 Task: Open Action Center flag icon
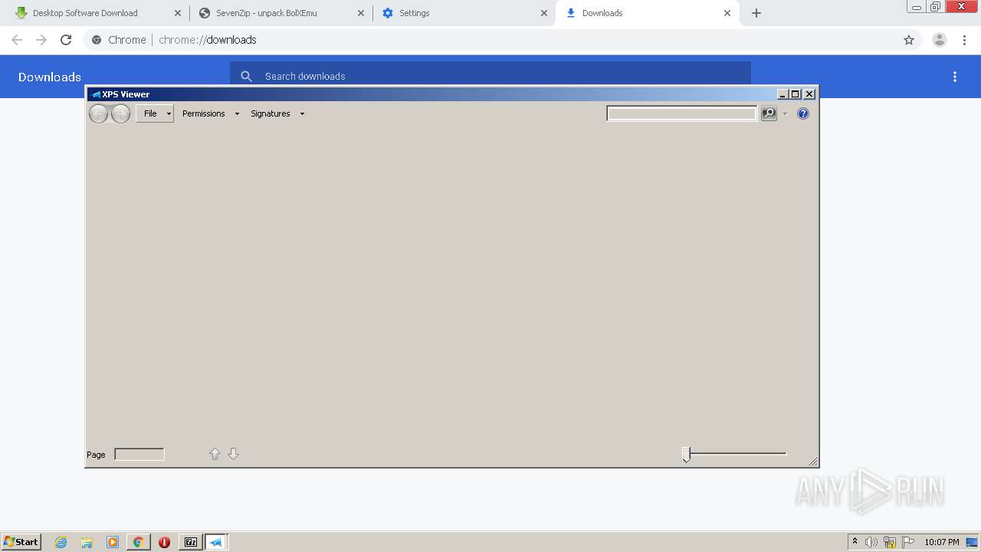(908, 542)
